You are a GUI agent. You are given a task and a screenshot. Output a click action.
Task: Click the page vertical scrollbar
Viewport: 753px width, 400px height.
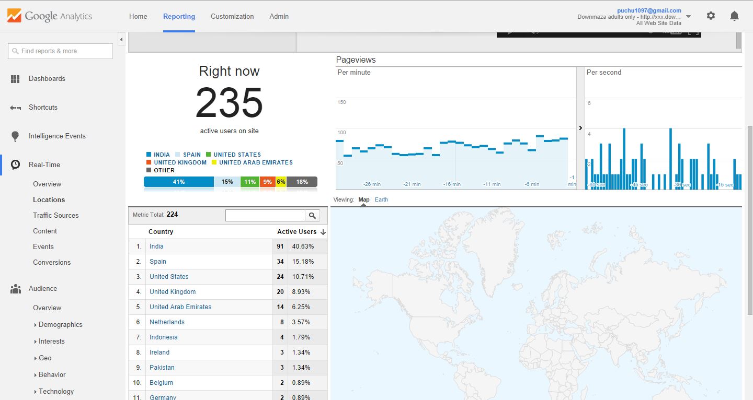tap(749, 219)
